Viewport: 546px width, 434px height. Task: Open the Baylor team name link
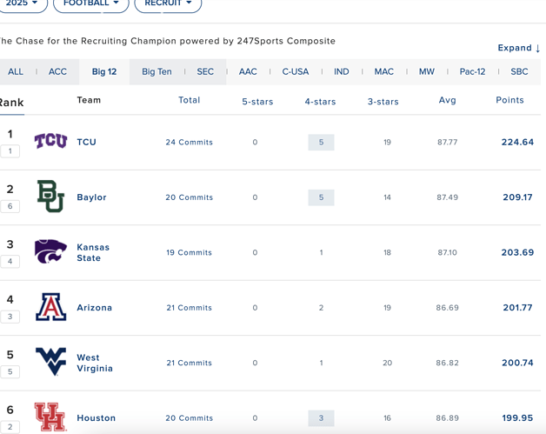[91, 197]
